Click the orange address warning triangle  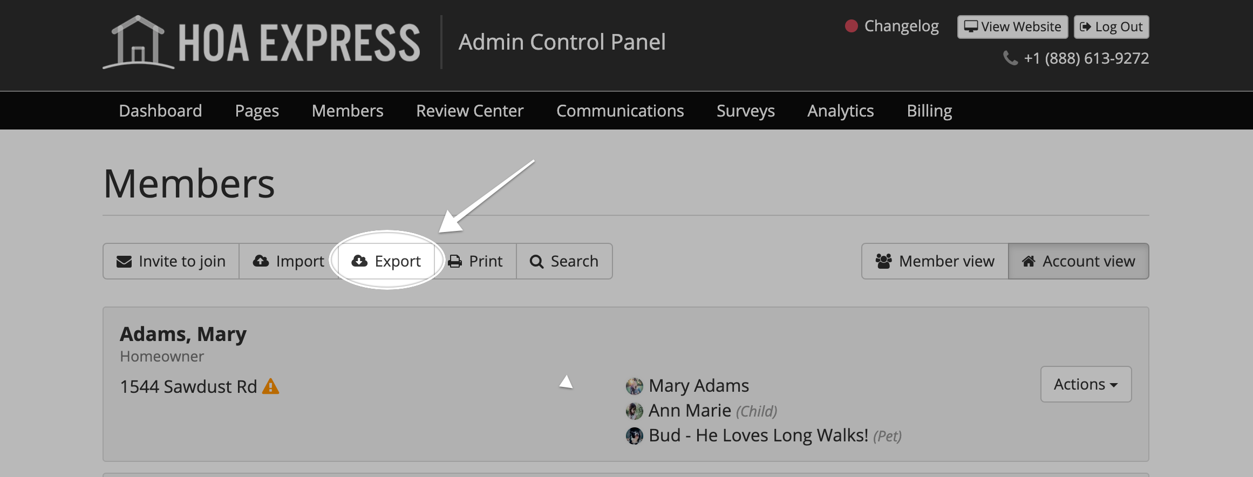[270, 386]
